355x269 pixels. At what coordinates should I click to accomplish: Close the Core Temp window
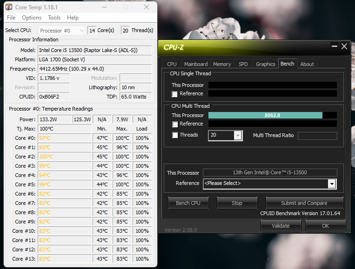[x=147, y=7]
